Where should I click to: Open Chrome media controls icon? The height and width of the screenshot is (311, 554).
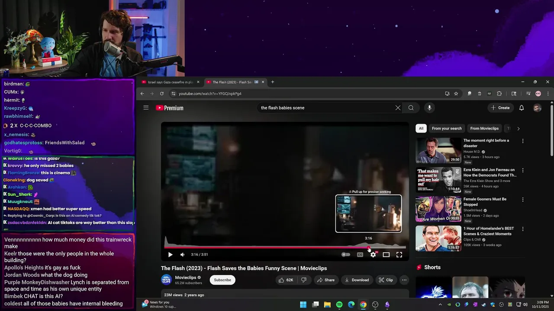pyautogui.click(x=528, y=94)
